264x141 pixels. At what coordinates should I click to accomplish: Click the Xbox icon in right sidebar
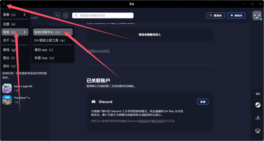pyautogui.click(x=258, y=131)
